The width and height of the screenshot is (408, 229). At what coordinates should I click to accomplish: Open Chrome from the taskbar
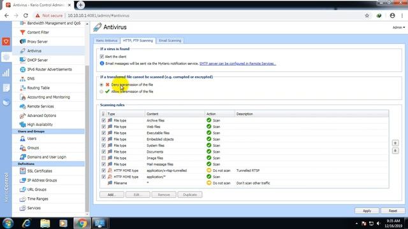[82, 223]
